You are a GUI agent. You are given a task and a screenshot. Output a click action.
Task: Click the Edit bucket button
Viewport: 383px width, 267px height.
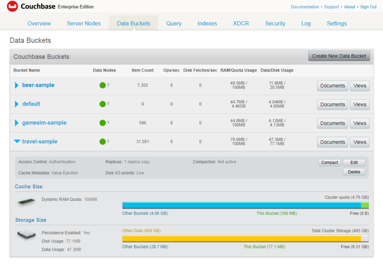(x=354, y=162)
